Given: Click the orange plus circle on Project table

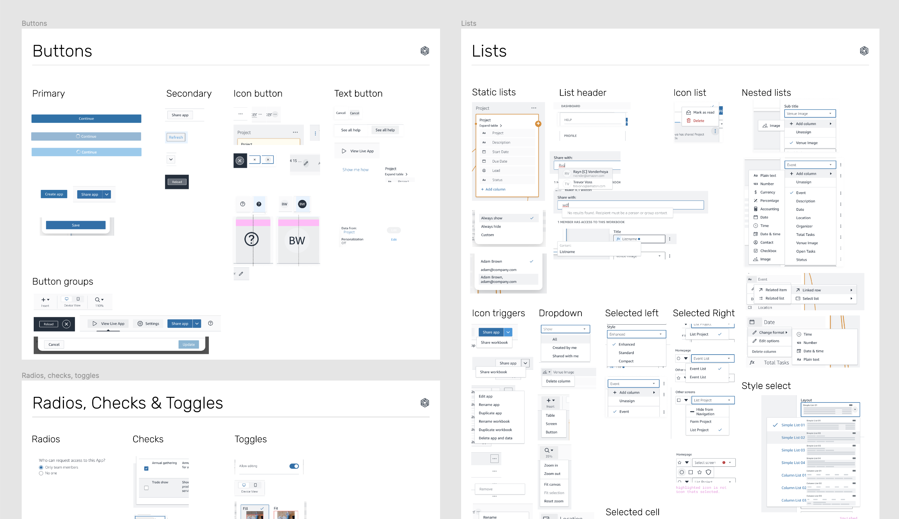Looking at the screenshot, I should [538, 124].
